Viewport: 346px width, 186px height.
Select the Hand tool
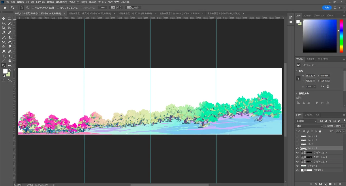click(10, 61)
